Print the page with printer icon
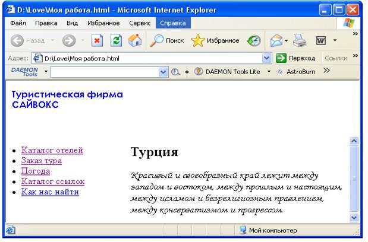 tap(300, 40)
